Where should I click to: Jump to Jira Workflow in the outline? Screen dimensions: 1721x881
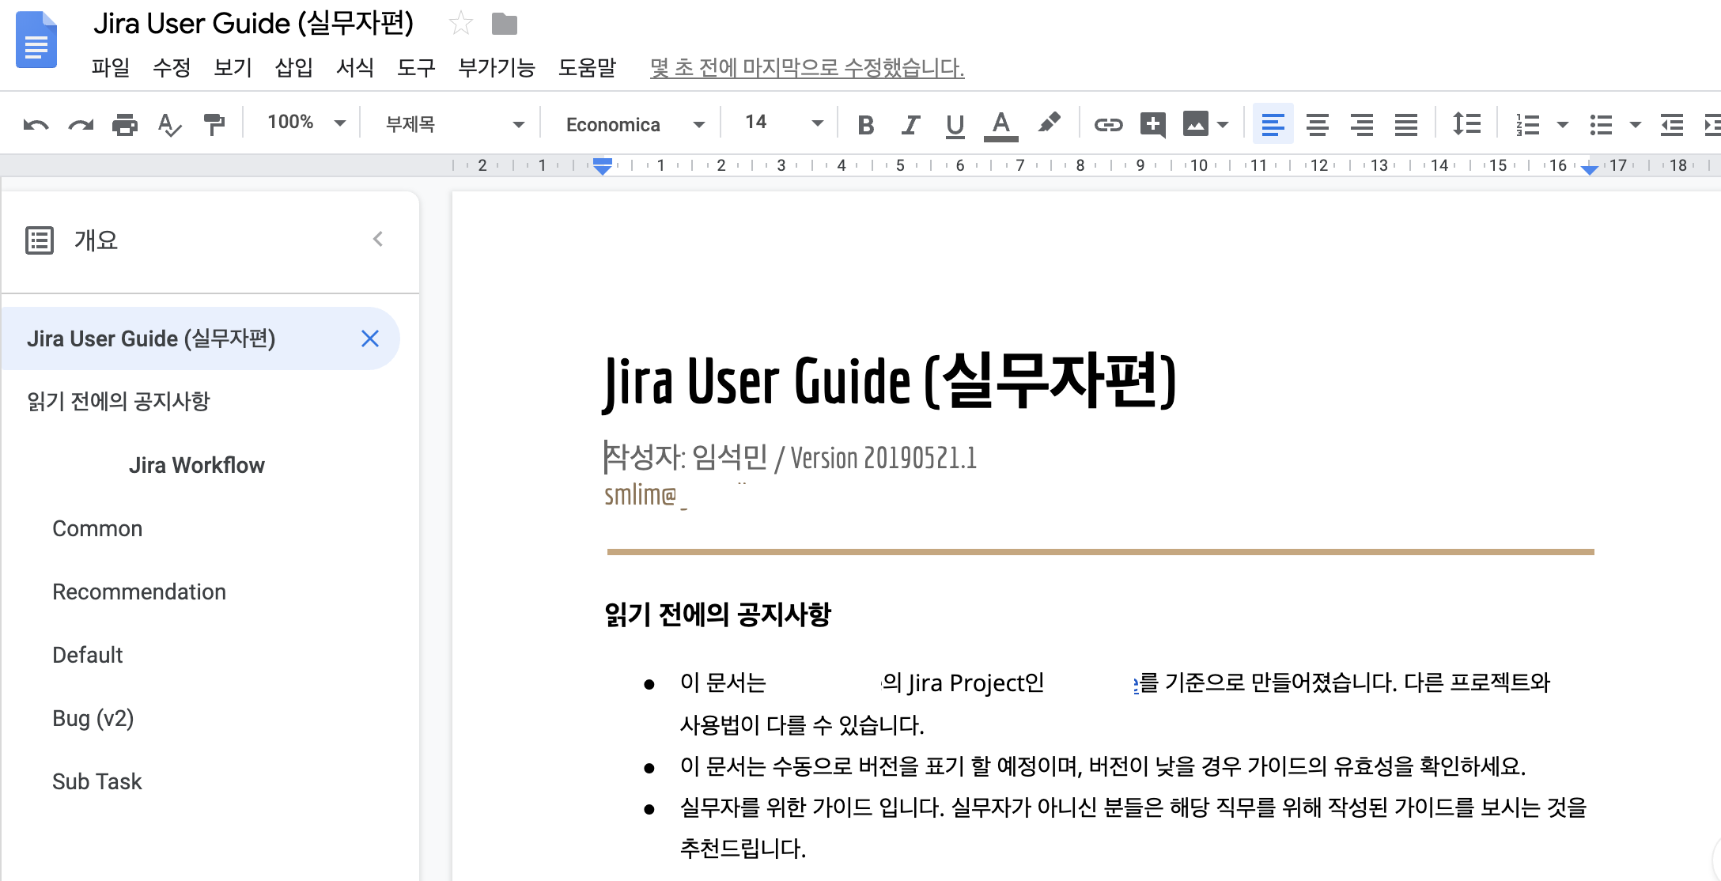(196, 465)
